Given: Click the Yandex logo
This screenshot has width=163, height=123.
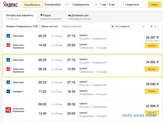Looking at the screenshot, I should 10,5.
